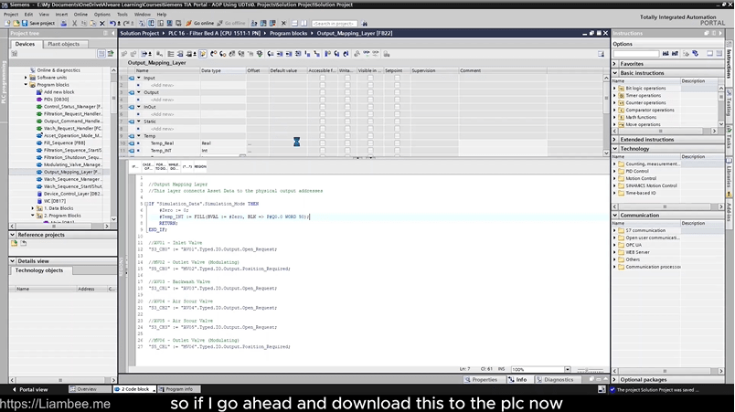Toggle the Writable checkbox in the Static row

pos(347,121)
